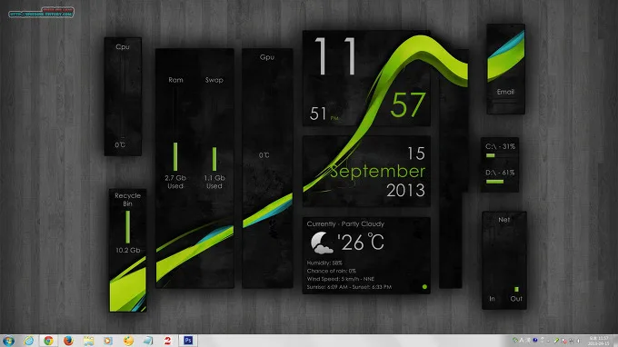Click the year '2013' text
Screen dimensions: 618x347
click(405, 190)
